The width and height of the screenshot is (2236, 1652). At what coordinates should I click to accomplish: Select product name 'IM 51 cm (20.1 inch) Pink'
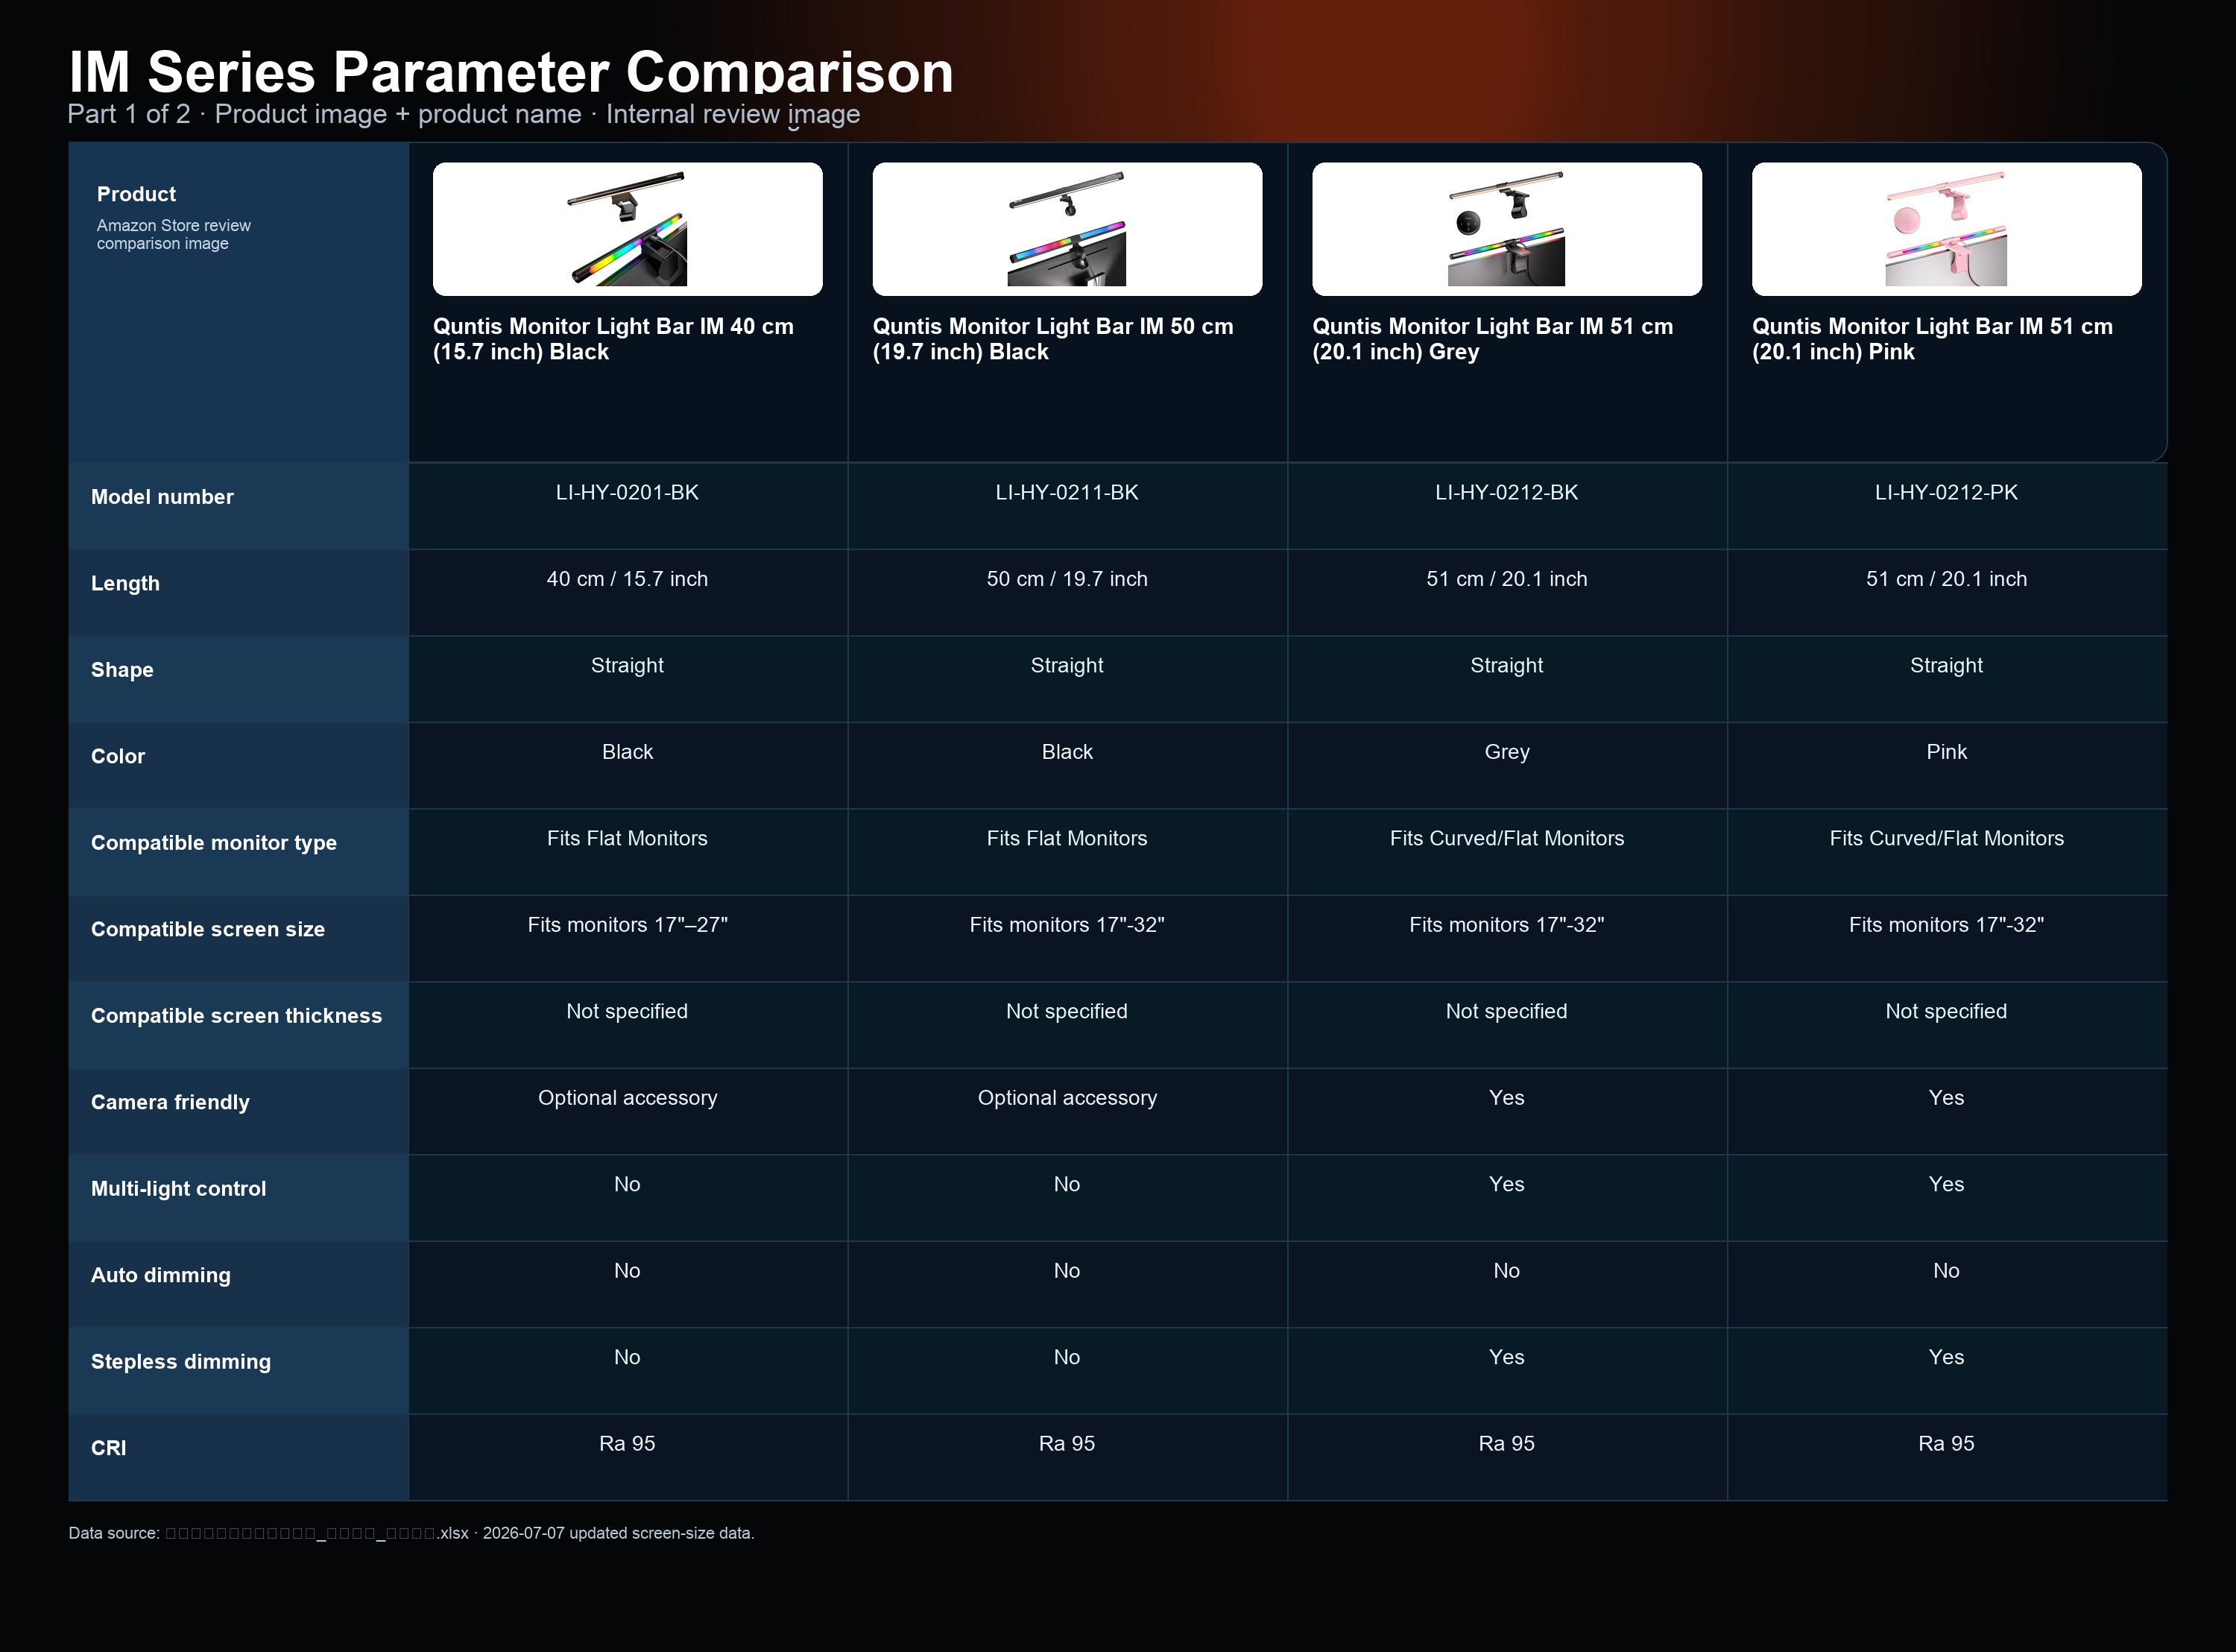[1932, 339]
